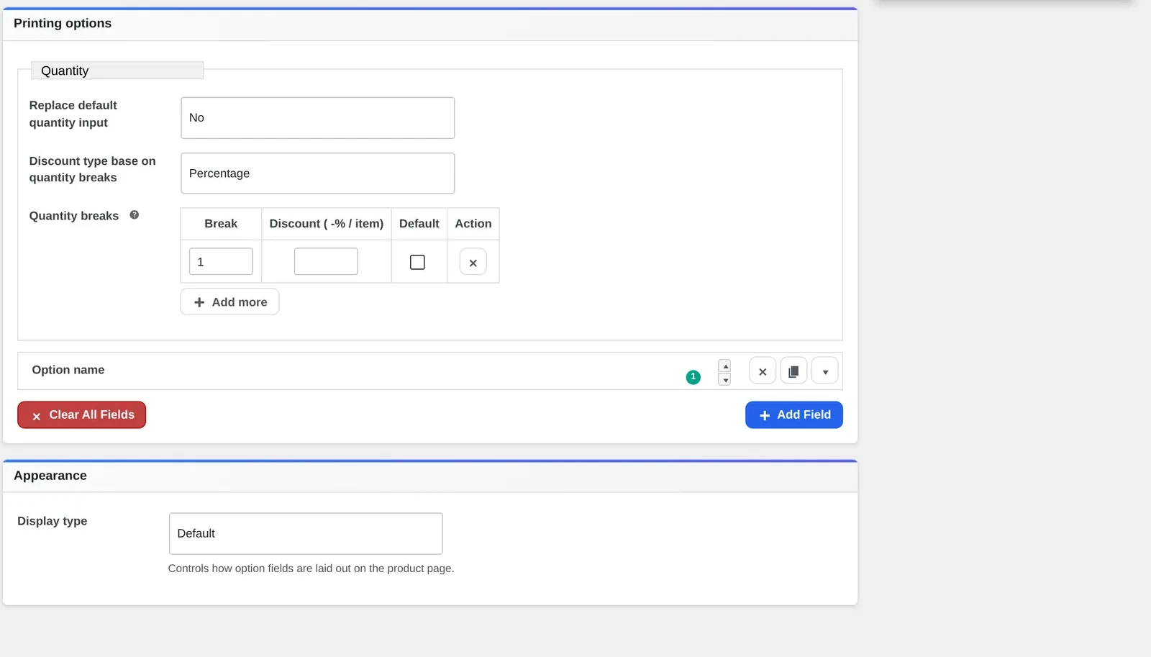
Task: Delete the Option name field
Action: coord(763,371)
